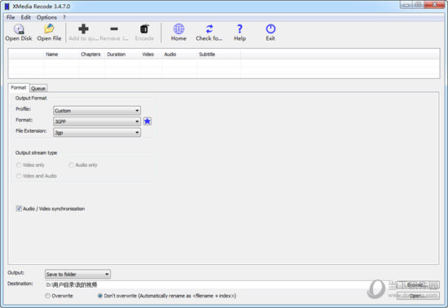Open the Options menu
This screenshot has height=308, width=448.
(46, 17)
